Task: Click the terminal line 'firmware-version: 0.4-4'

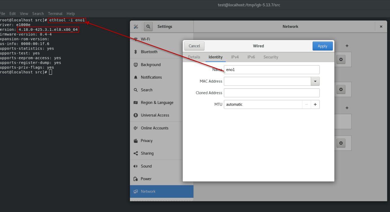Action: [26, 34]
